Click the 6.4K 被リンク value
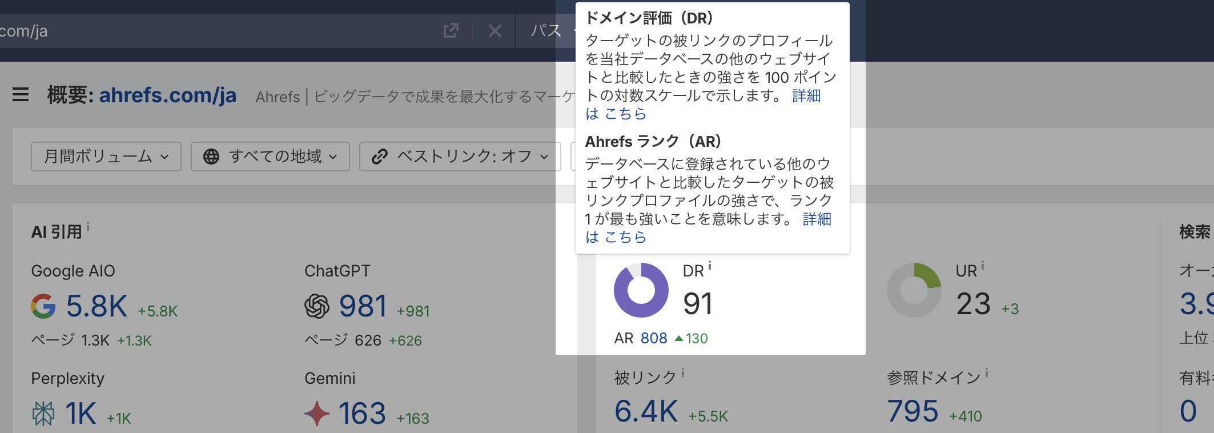Image resolution: width=1214 pixels, height=433 pixels. tap(646, 411)
